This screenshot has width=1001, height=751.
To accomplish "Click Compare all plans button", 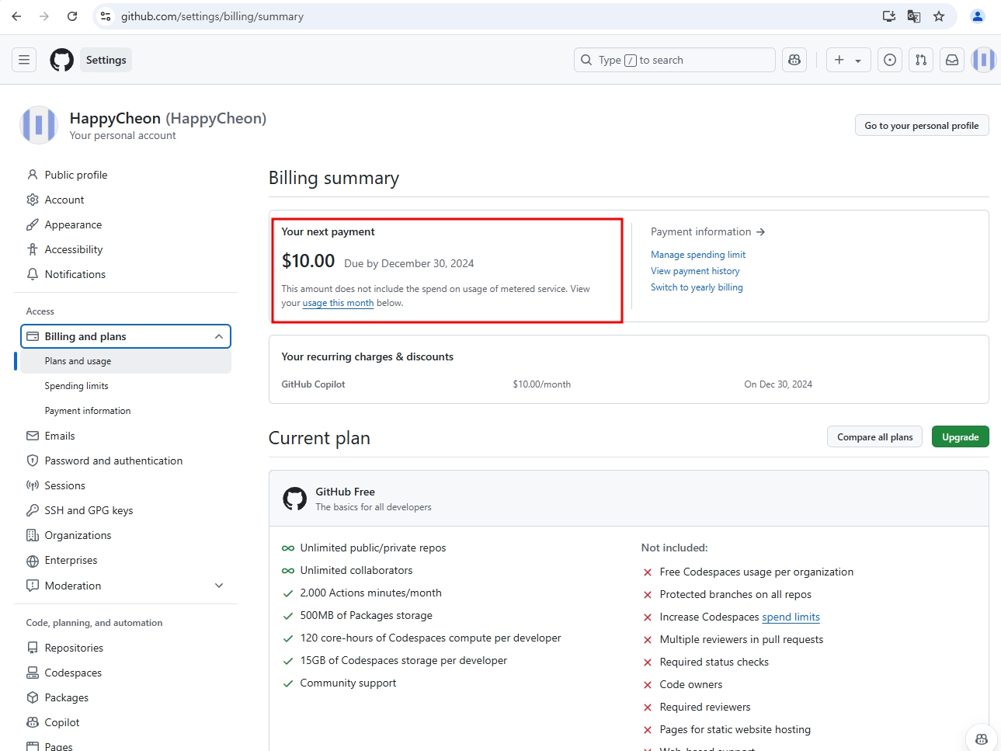I will pyautogui.click(x=875, y=437).
